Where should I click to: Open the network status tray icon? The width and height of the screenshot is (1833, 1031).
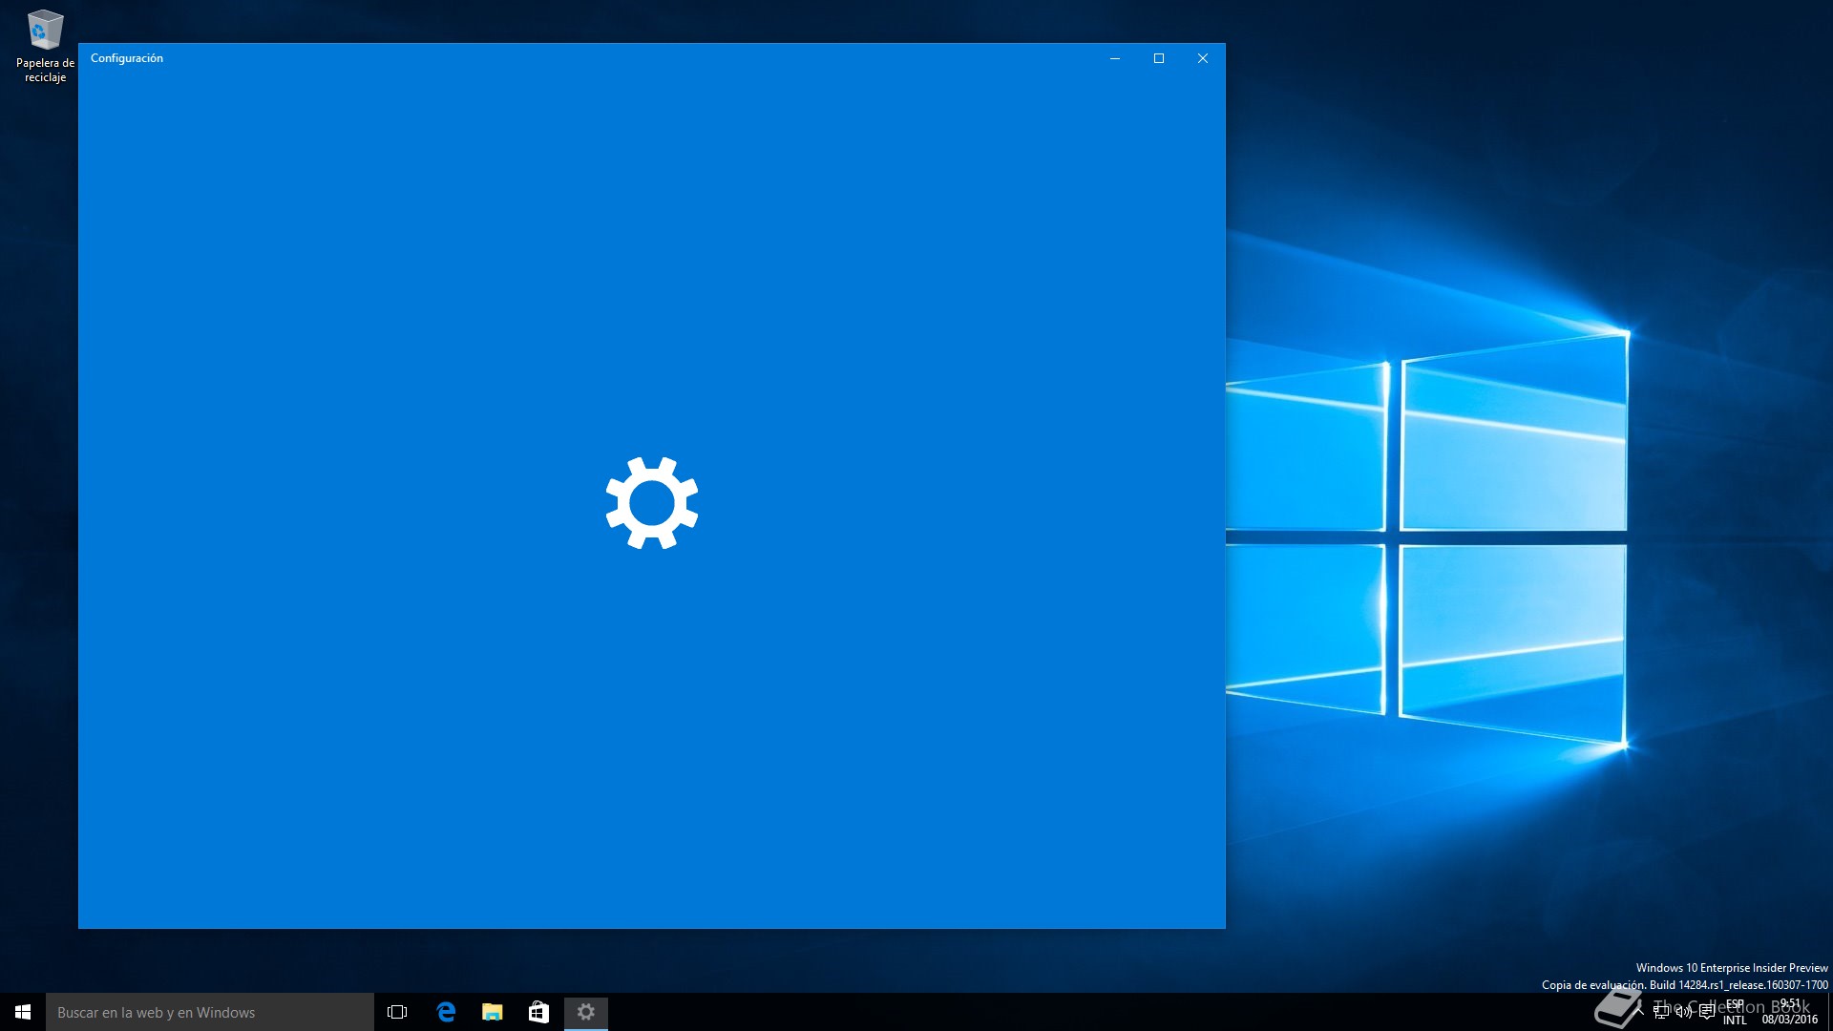coord(1661,1012)
